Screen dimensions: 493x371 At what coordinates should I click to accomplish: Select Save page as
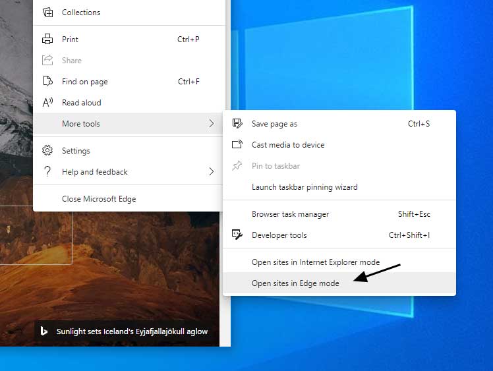click(x=339, y=124)
